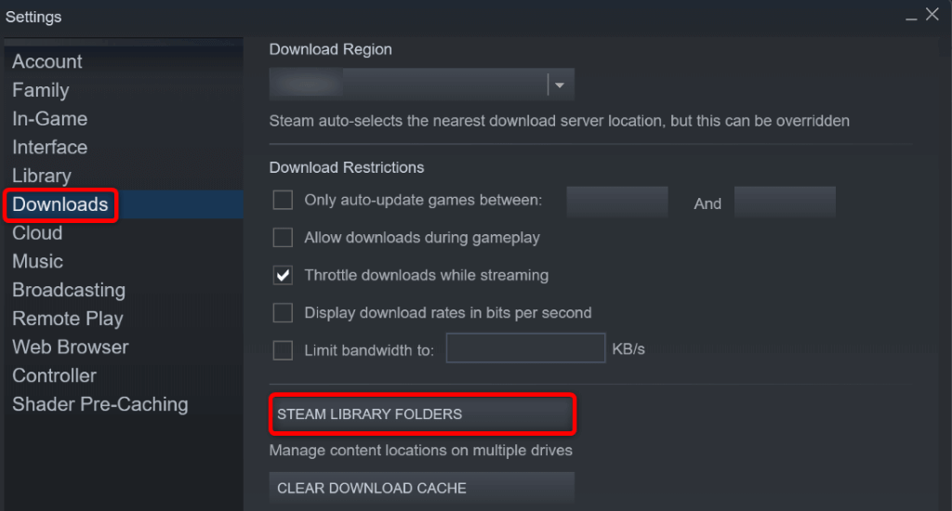The image size is (952, 511).
Task: Uncheck Throttle downloads while streaming
Action: [283, 275]
